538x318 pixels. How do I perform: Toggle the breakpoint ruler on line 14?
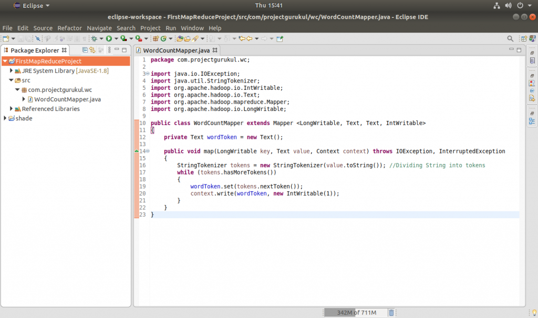137,151
